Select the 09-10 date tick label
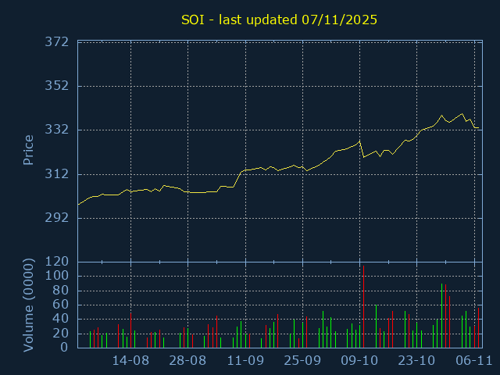The height and width of the screenshot is (375, 500). [x=359, y=361]
